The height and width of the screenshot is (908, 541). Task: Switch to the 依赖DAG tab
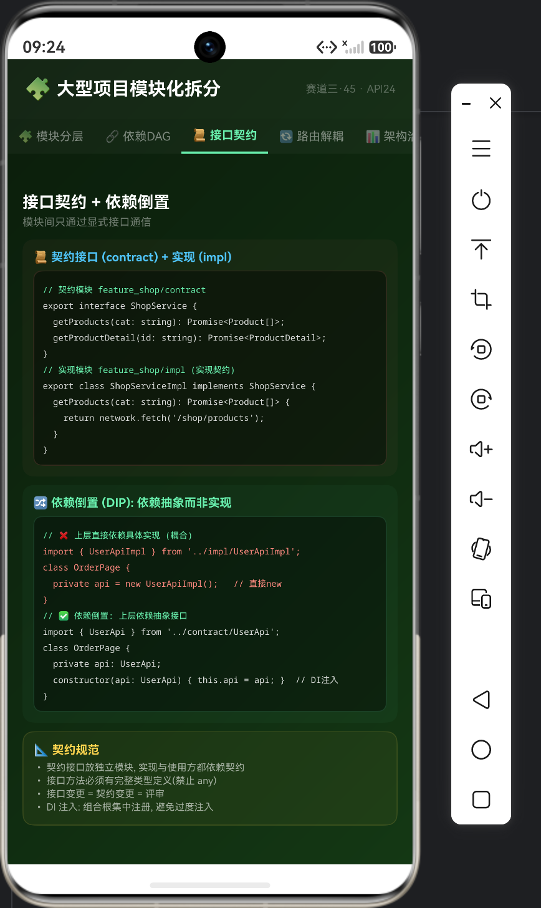(x=138, y=136)
